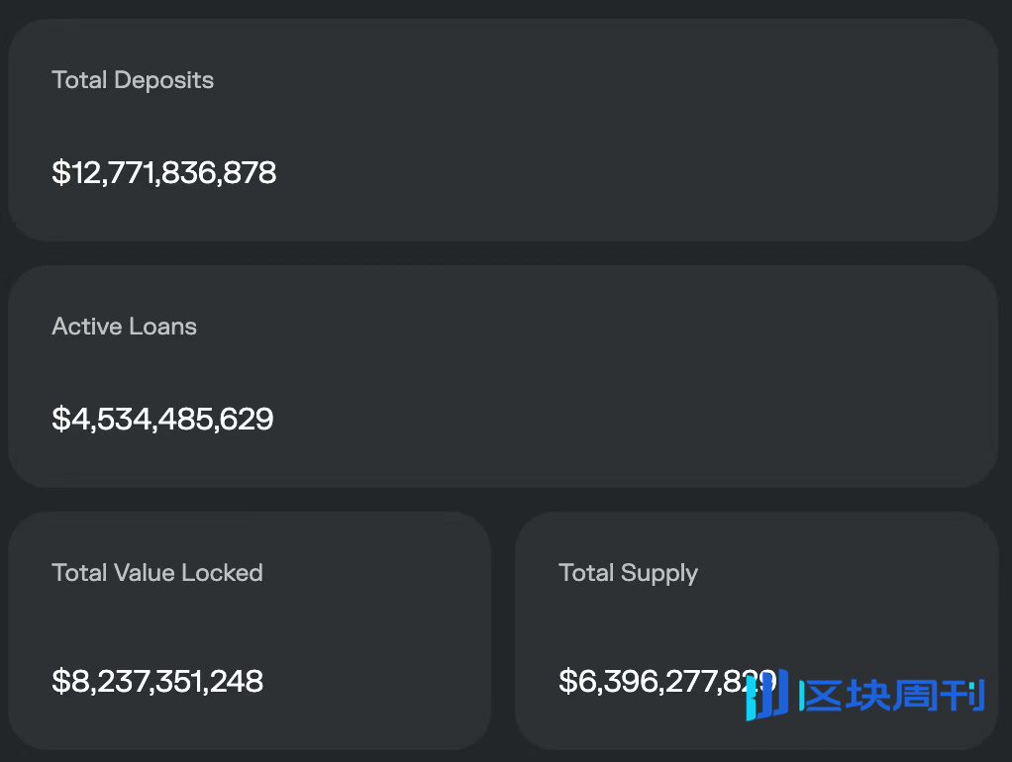Screen dimensions: 1012x762
Task: Open the Active Loans card
Action: coord(594,376)
